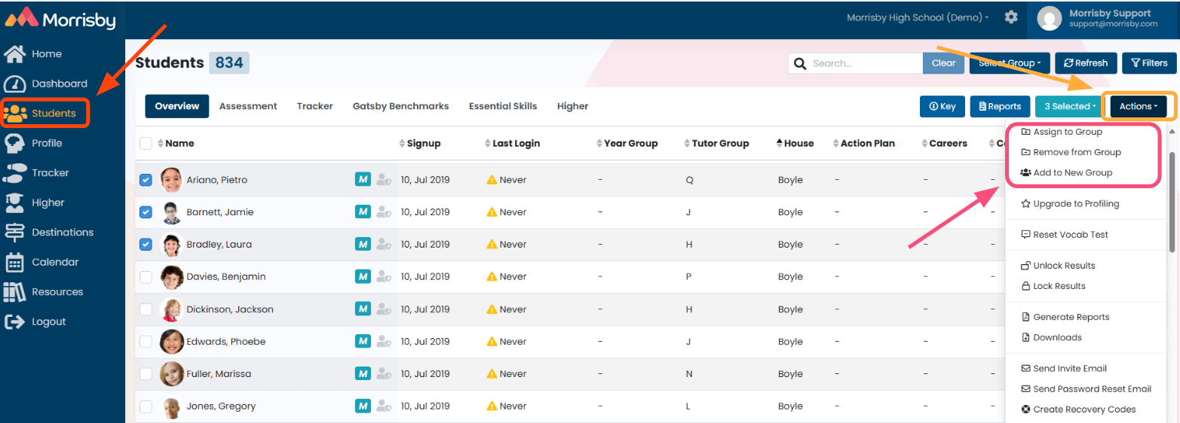
Task: Click the M badge for Edwards, Phoebe
Action: 363,341
